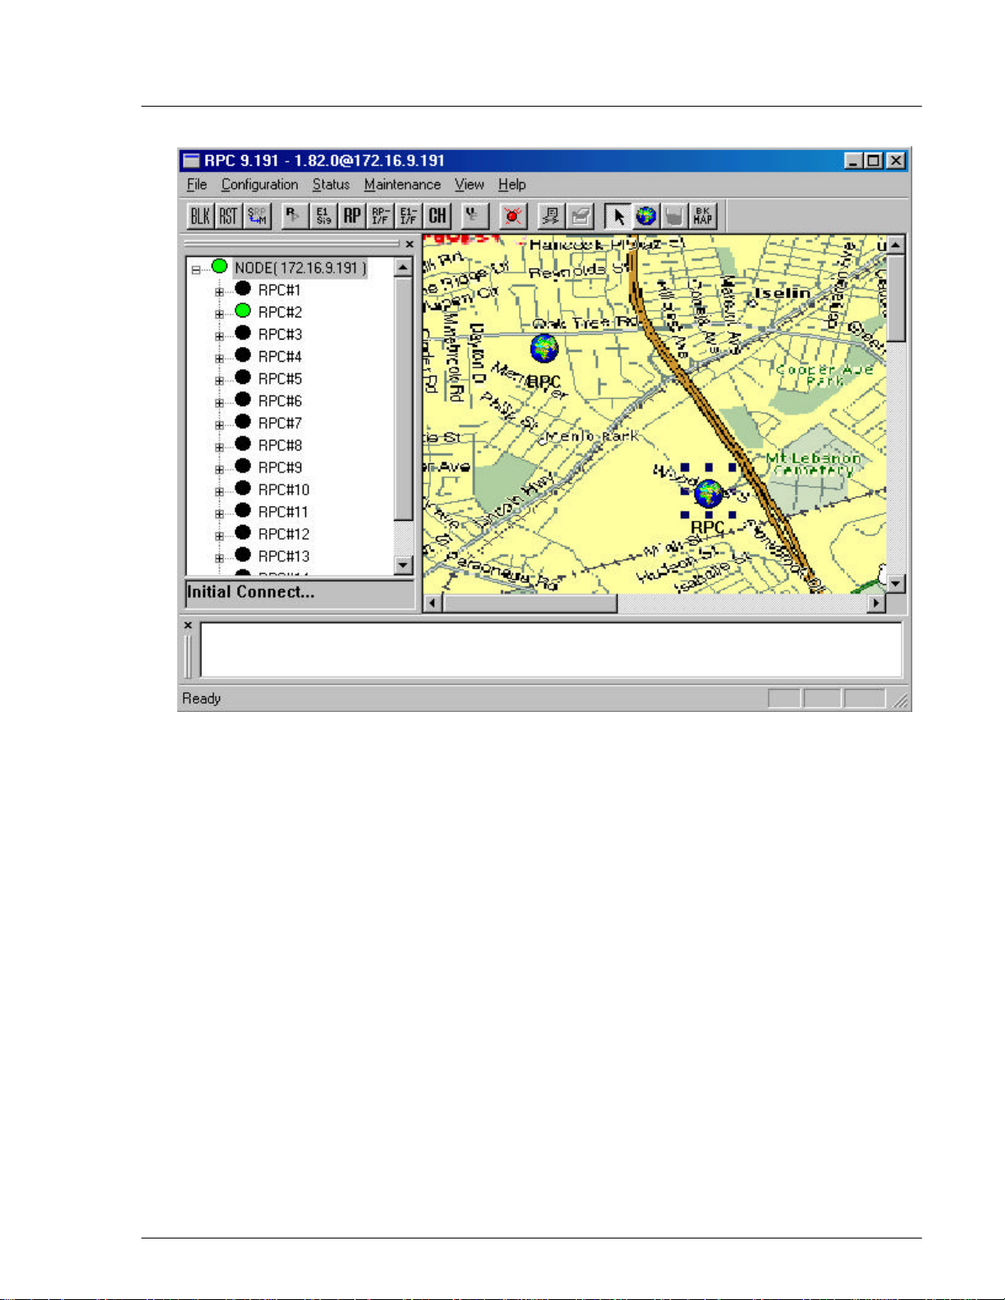Screen dimensions: 1005x1300
Task: Click the RPC globe near Oak Tree Rd
Action: (544, 349)
